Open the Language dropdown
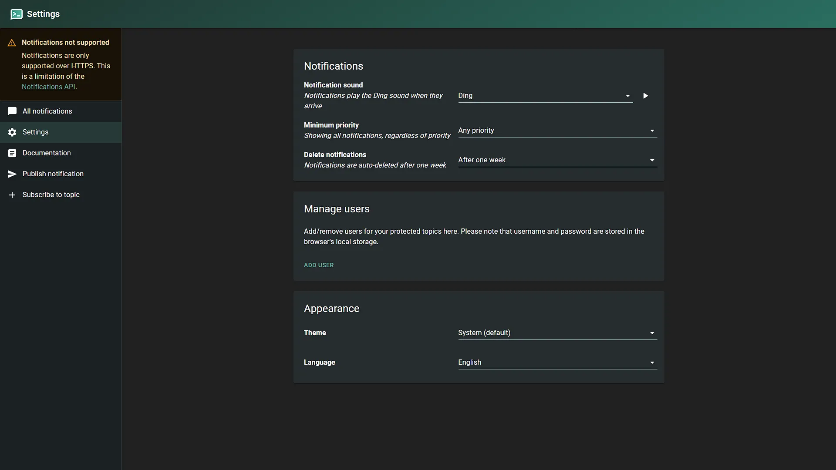Viewport: 836px width, 470px height. 557,363
